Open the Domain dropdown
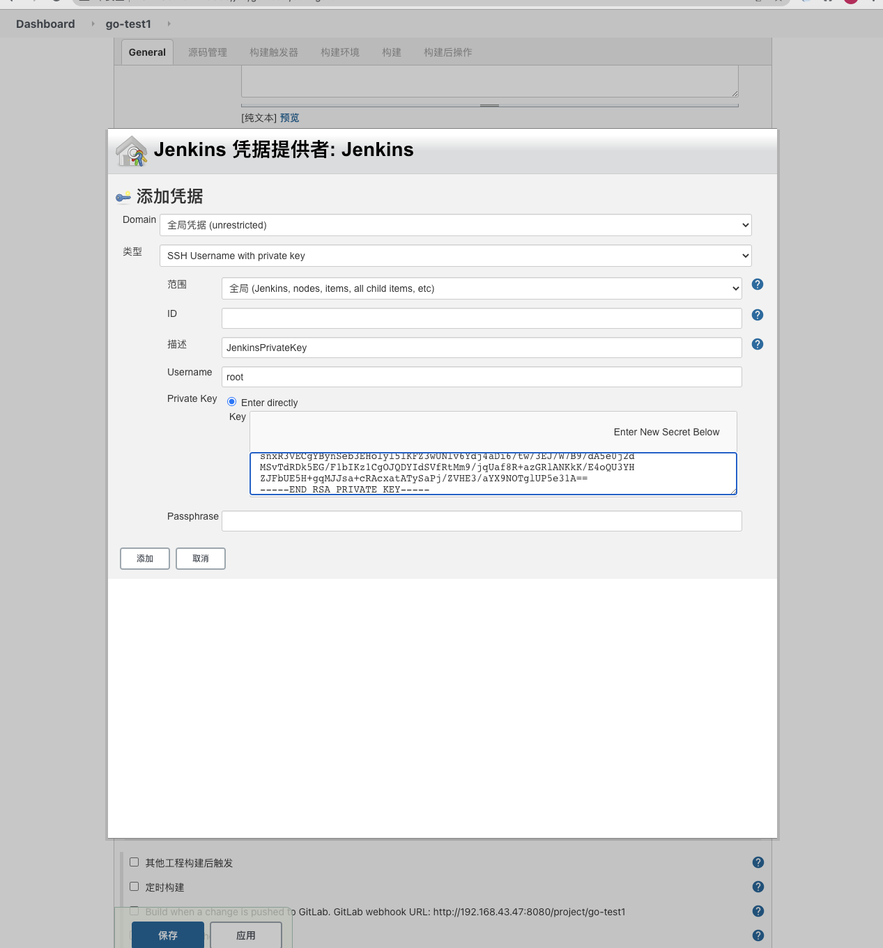883x948 pixels. tap(456, 225)
